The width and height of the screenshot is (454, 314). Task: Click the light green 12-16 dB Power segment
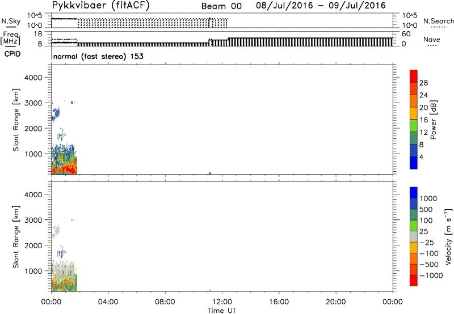tap(414, 126)
